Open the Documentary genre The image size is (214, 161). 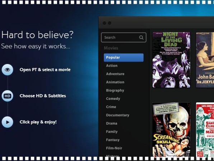pos(118,115)
